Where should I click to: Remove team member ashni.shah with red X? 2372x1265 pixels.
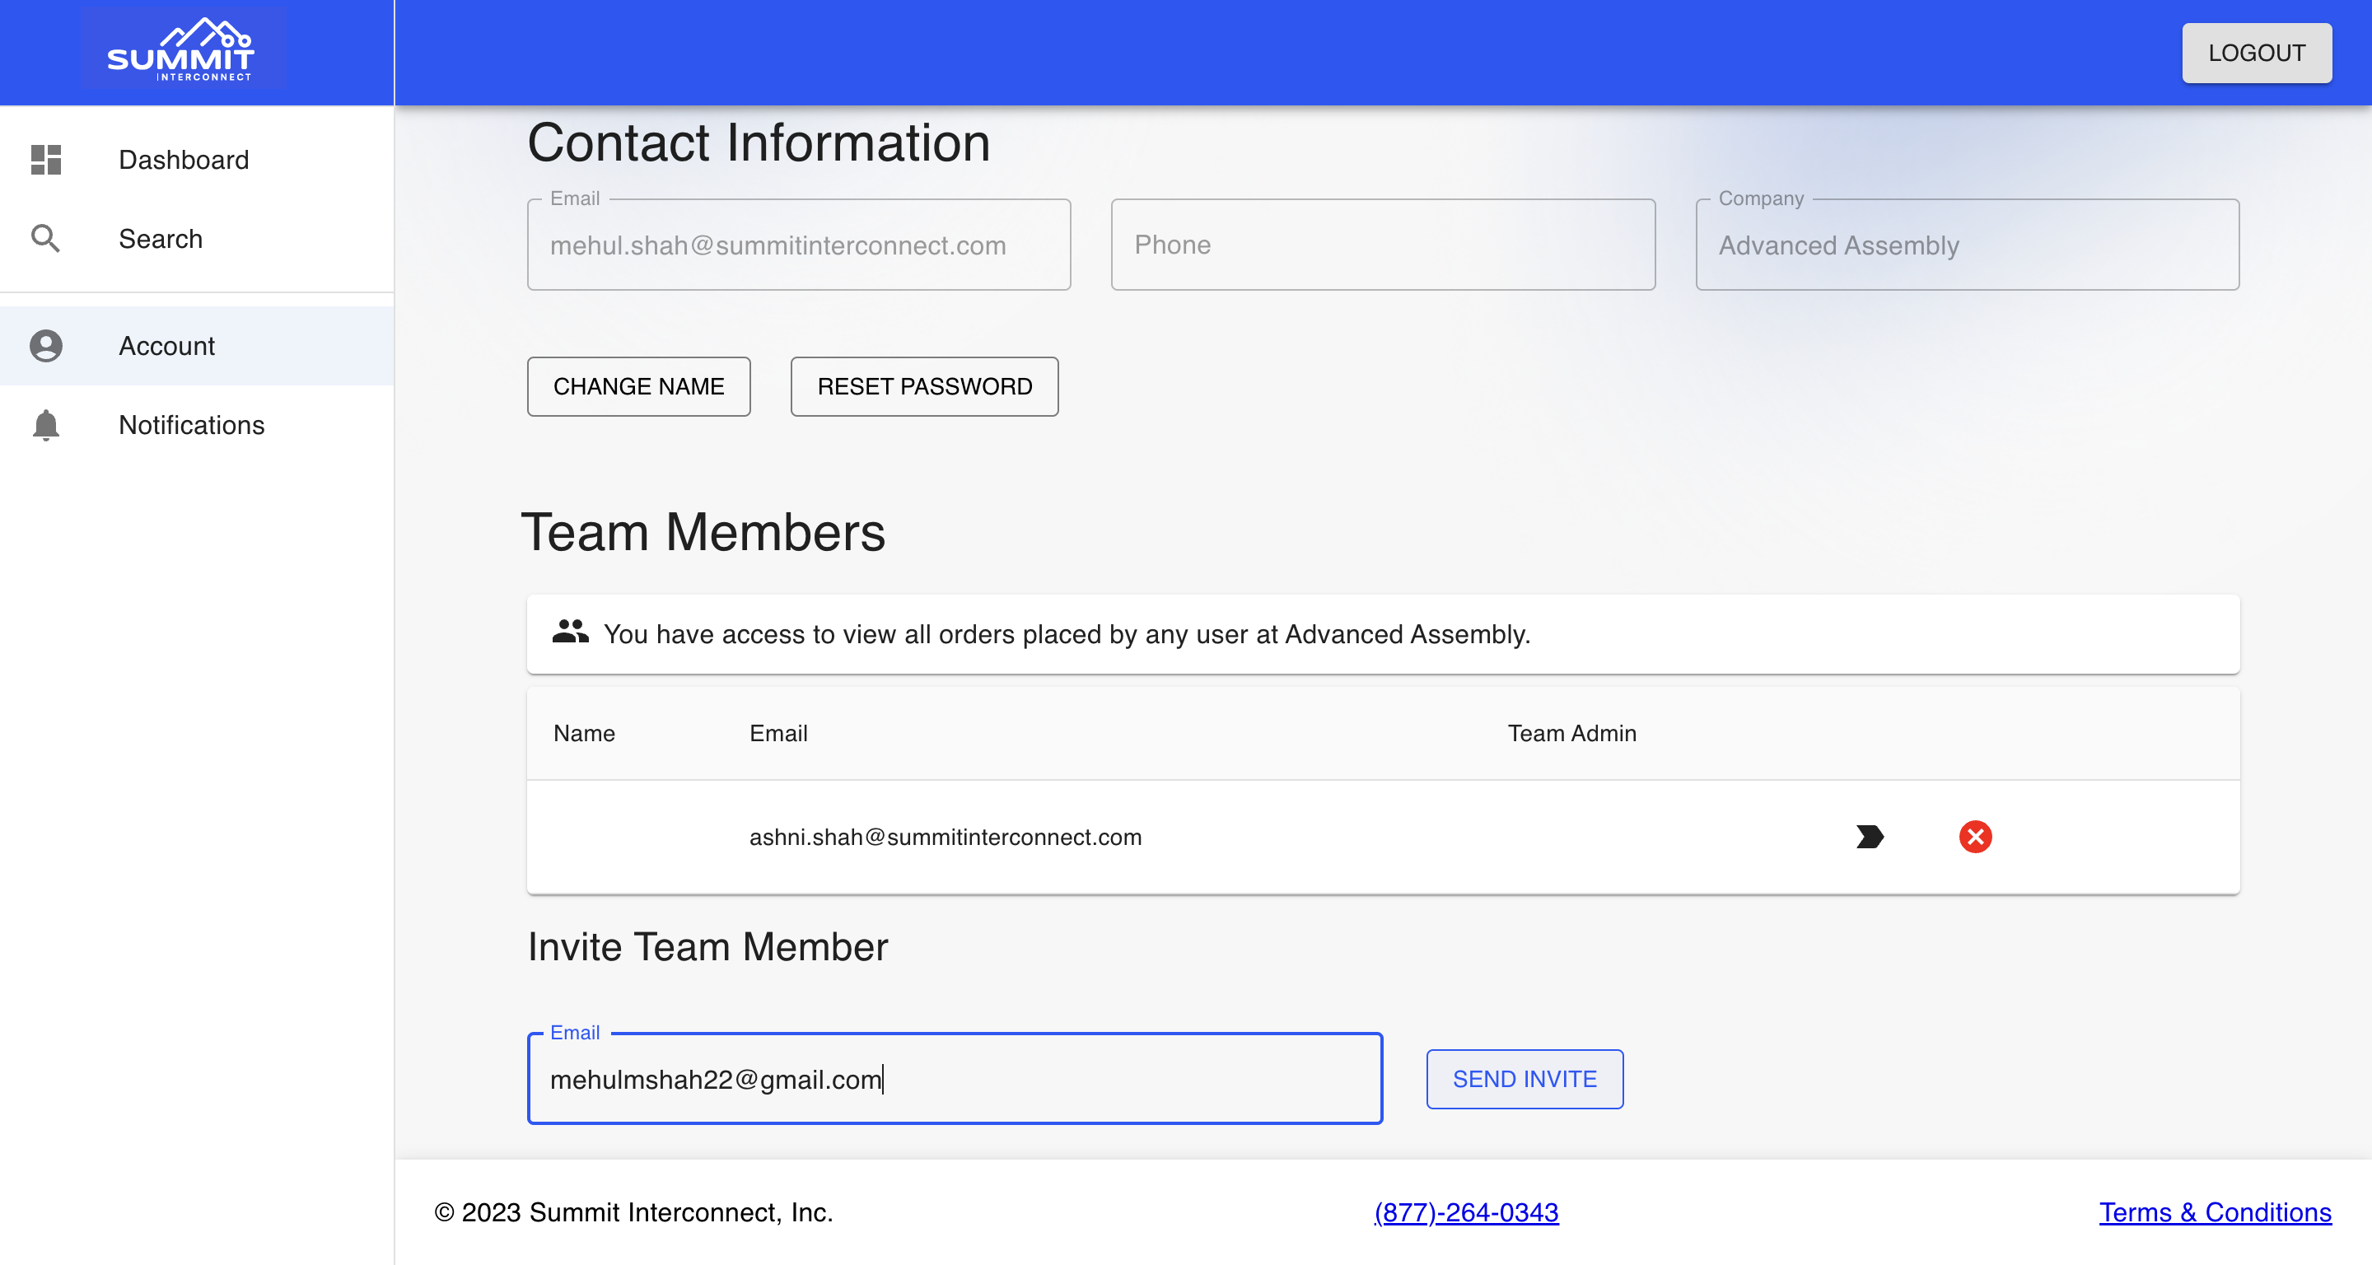(x=1975, y=836)
